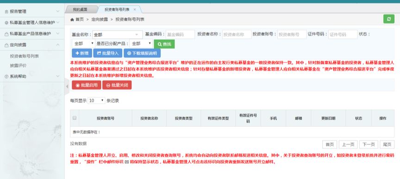Screen dimensions: 400x179
Task: Collapse the sidebar with the arrow handle
Action: [67, 86]
